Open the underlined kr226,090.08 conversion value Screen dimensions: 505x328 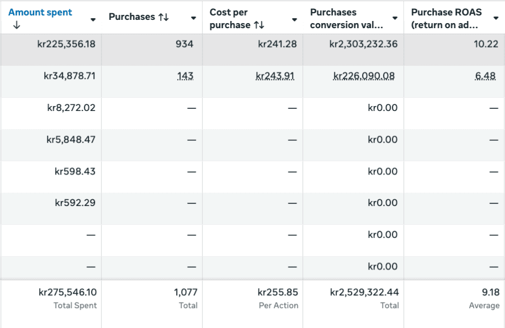(x=364, y=76)
